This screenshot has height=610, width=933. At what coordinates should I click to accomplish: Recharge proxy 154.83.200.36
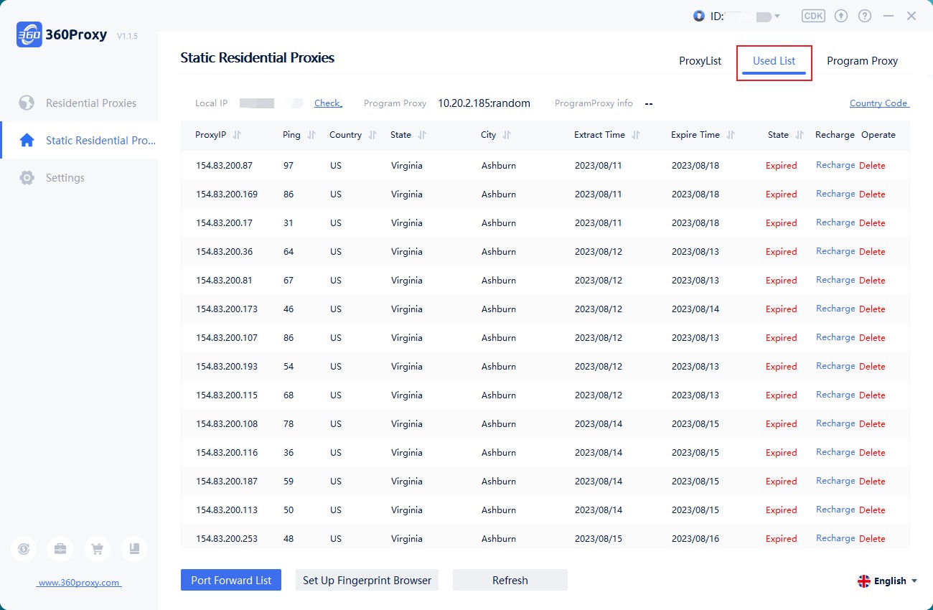(835, 251)
